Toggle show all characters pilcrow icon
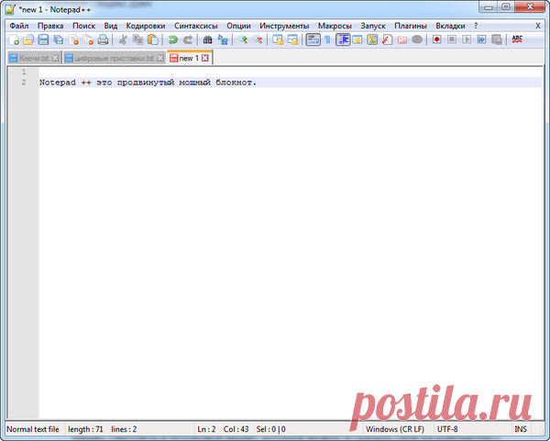550x441 pixels. [327, 39]
